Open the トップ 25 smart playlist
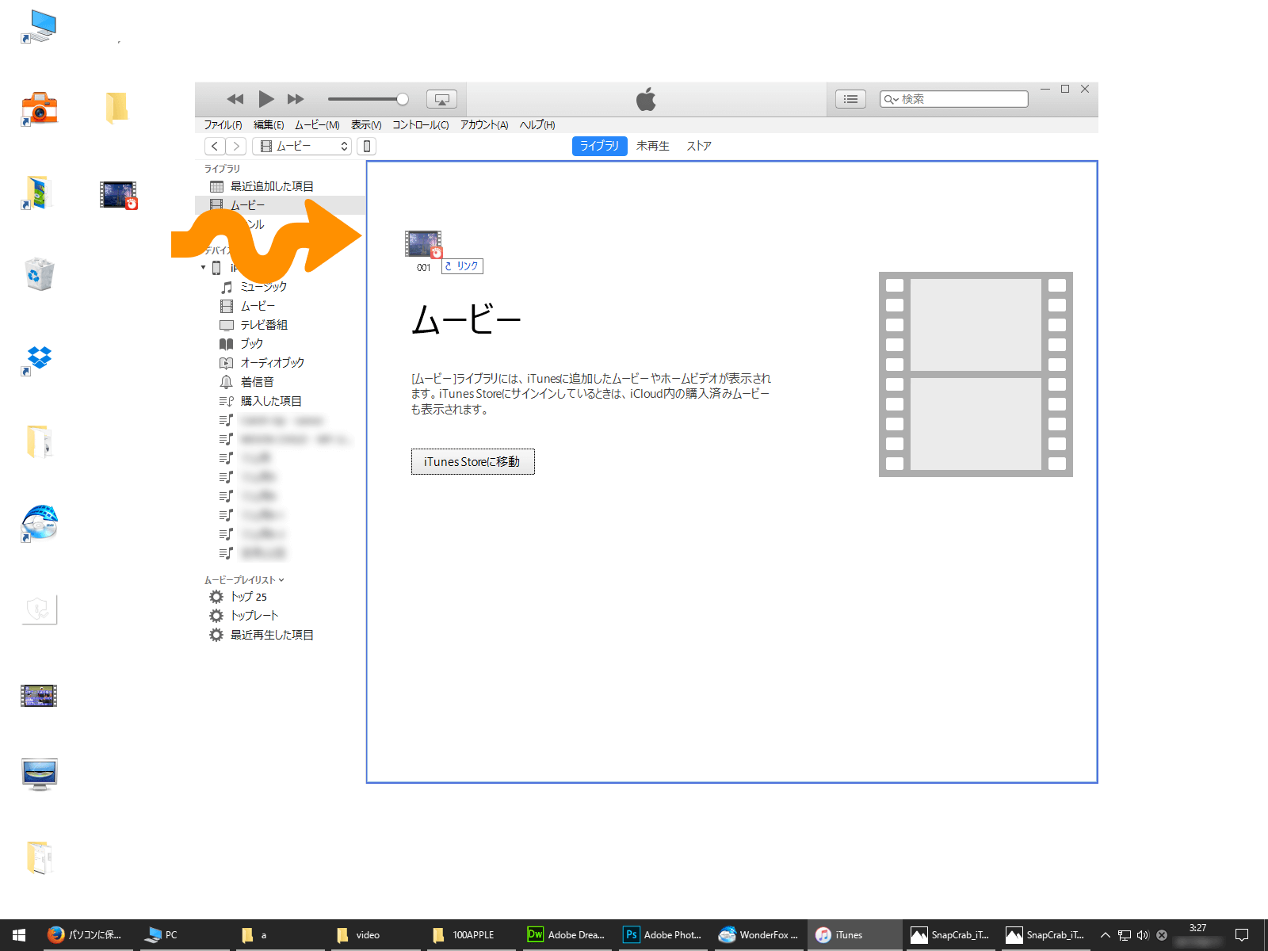 pyautogui.click(x=281, y=597)
